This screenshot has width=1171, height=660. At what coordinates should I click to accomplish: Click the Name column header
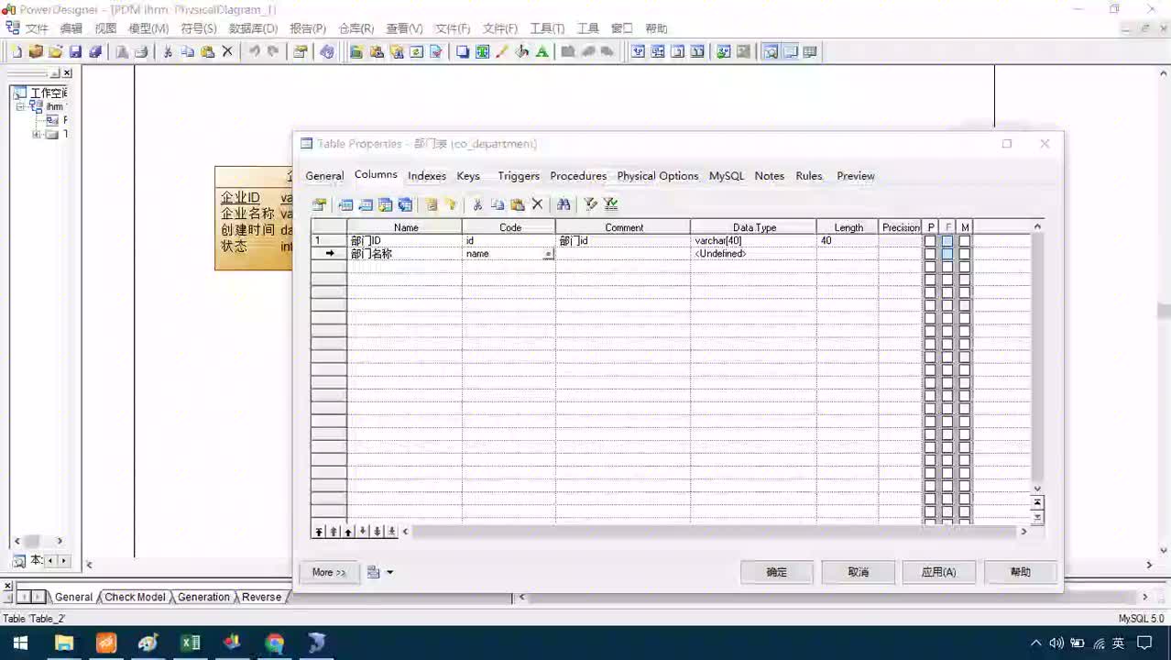(x=405, y=227)
